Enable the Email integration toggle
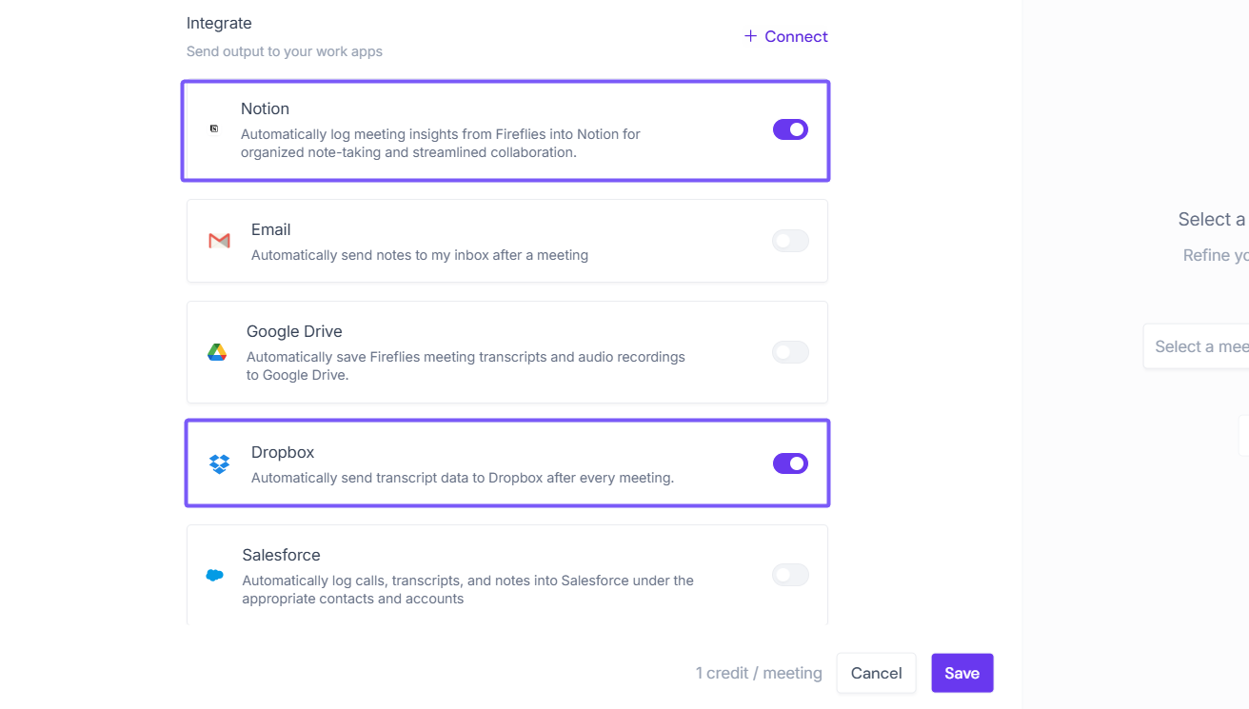Image resolution: width=1249 pixels, height=709 pixels. [x=790, y=241]
